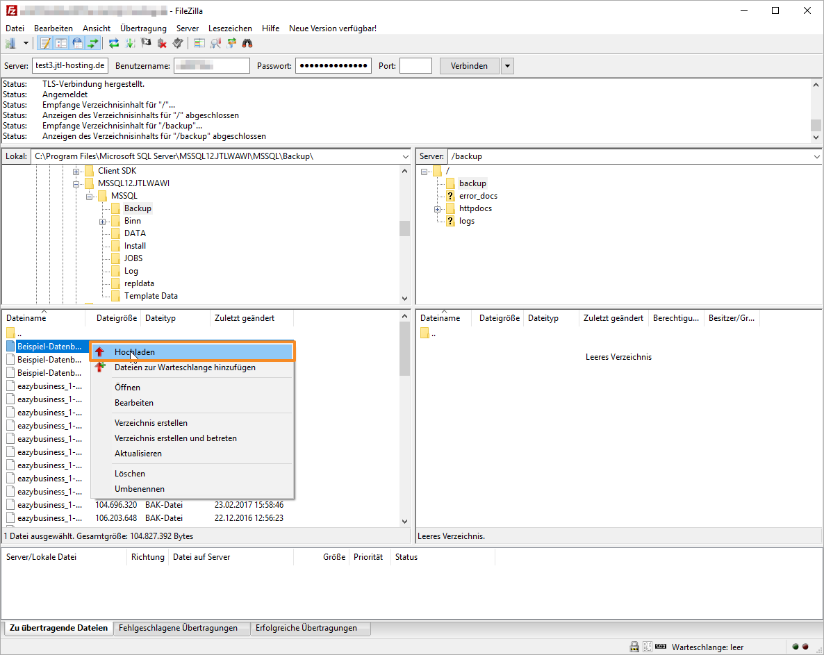Click the red activity indicator light
Image resolution: width=824 pixels, height=655 pixels.
(x=805, y=647)
